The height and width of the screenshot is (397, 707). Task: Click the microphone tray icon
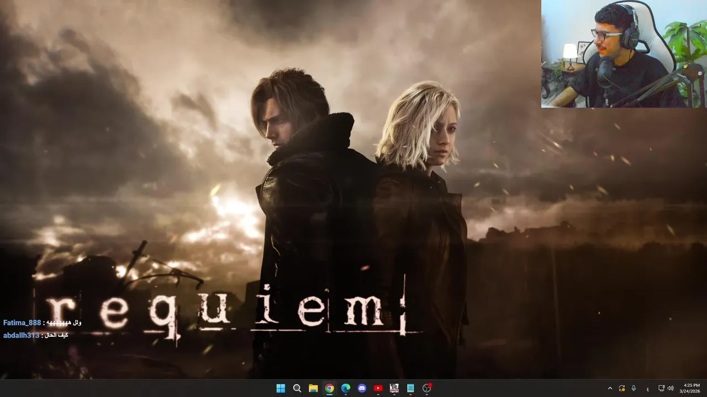(x=634, y=388)
